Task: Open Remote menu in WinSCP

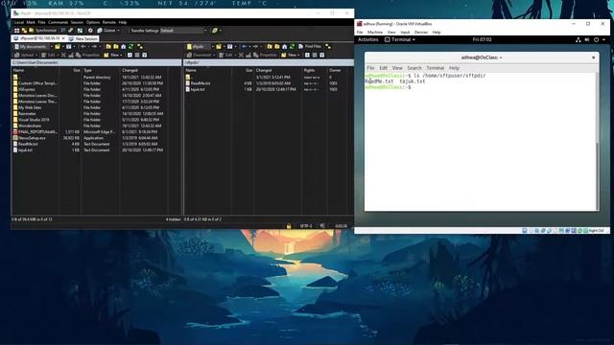Action: [x=108, y=22]
